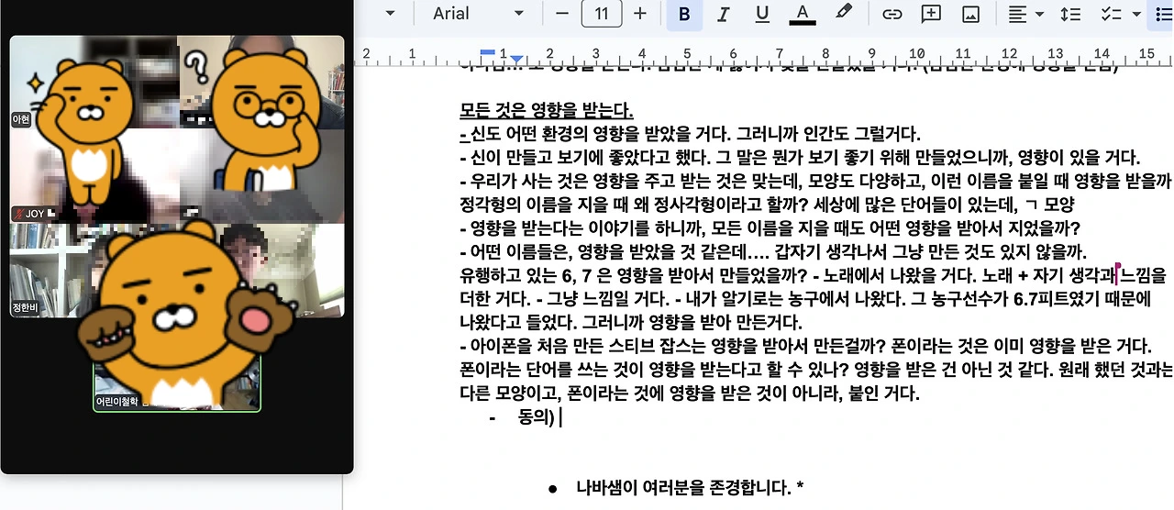Toggle italic formatting
Image resolution: width=1174 pixels, height=510 pixels.
pos(723,14)
